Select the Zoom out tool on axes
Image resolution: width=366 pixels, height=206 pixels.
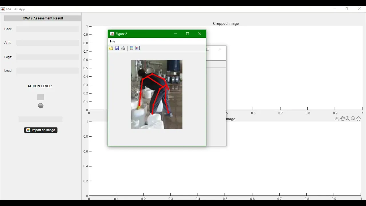pos(353,119)
